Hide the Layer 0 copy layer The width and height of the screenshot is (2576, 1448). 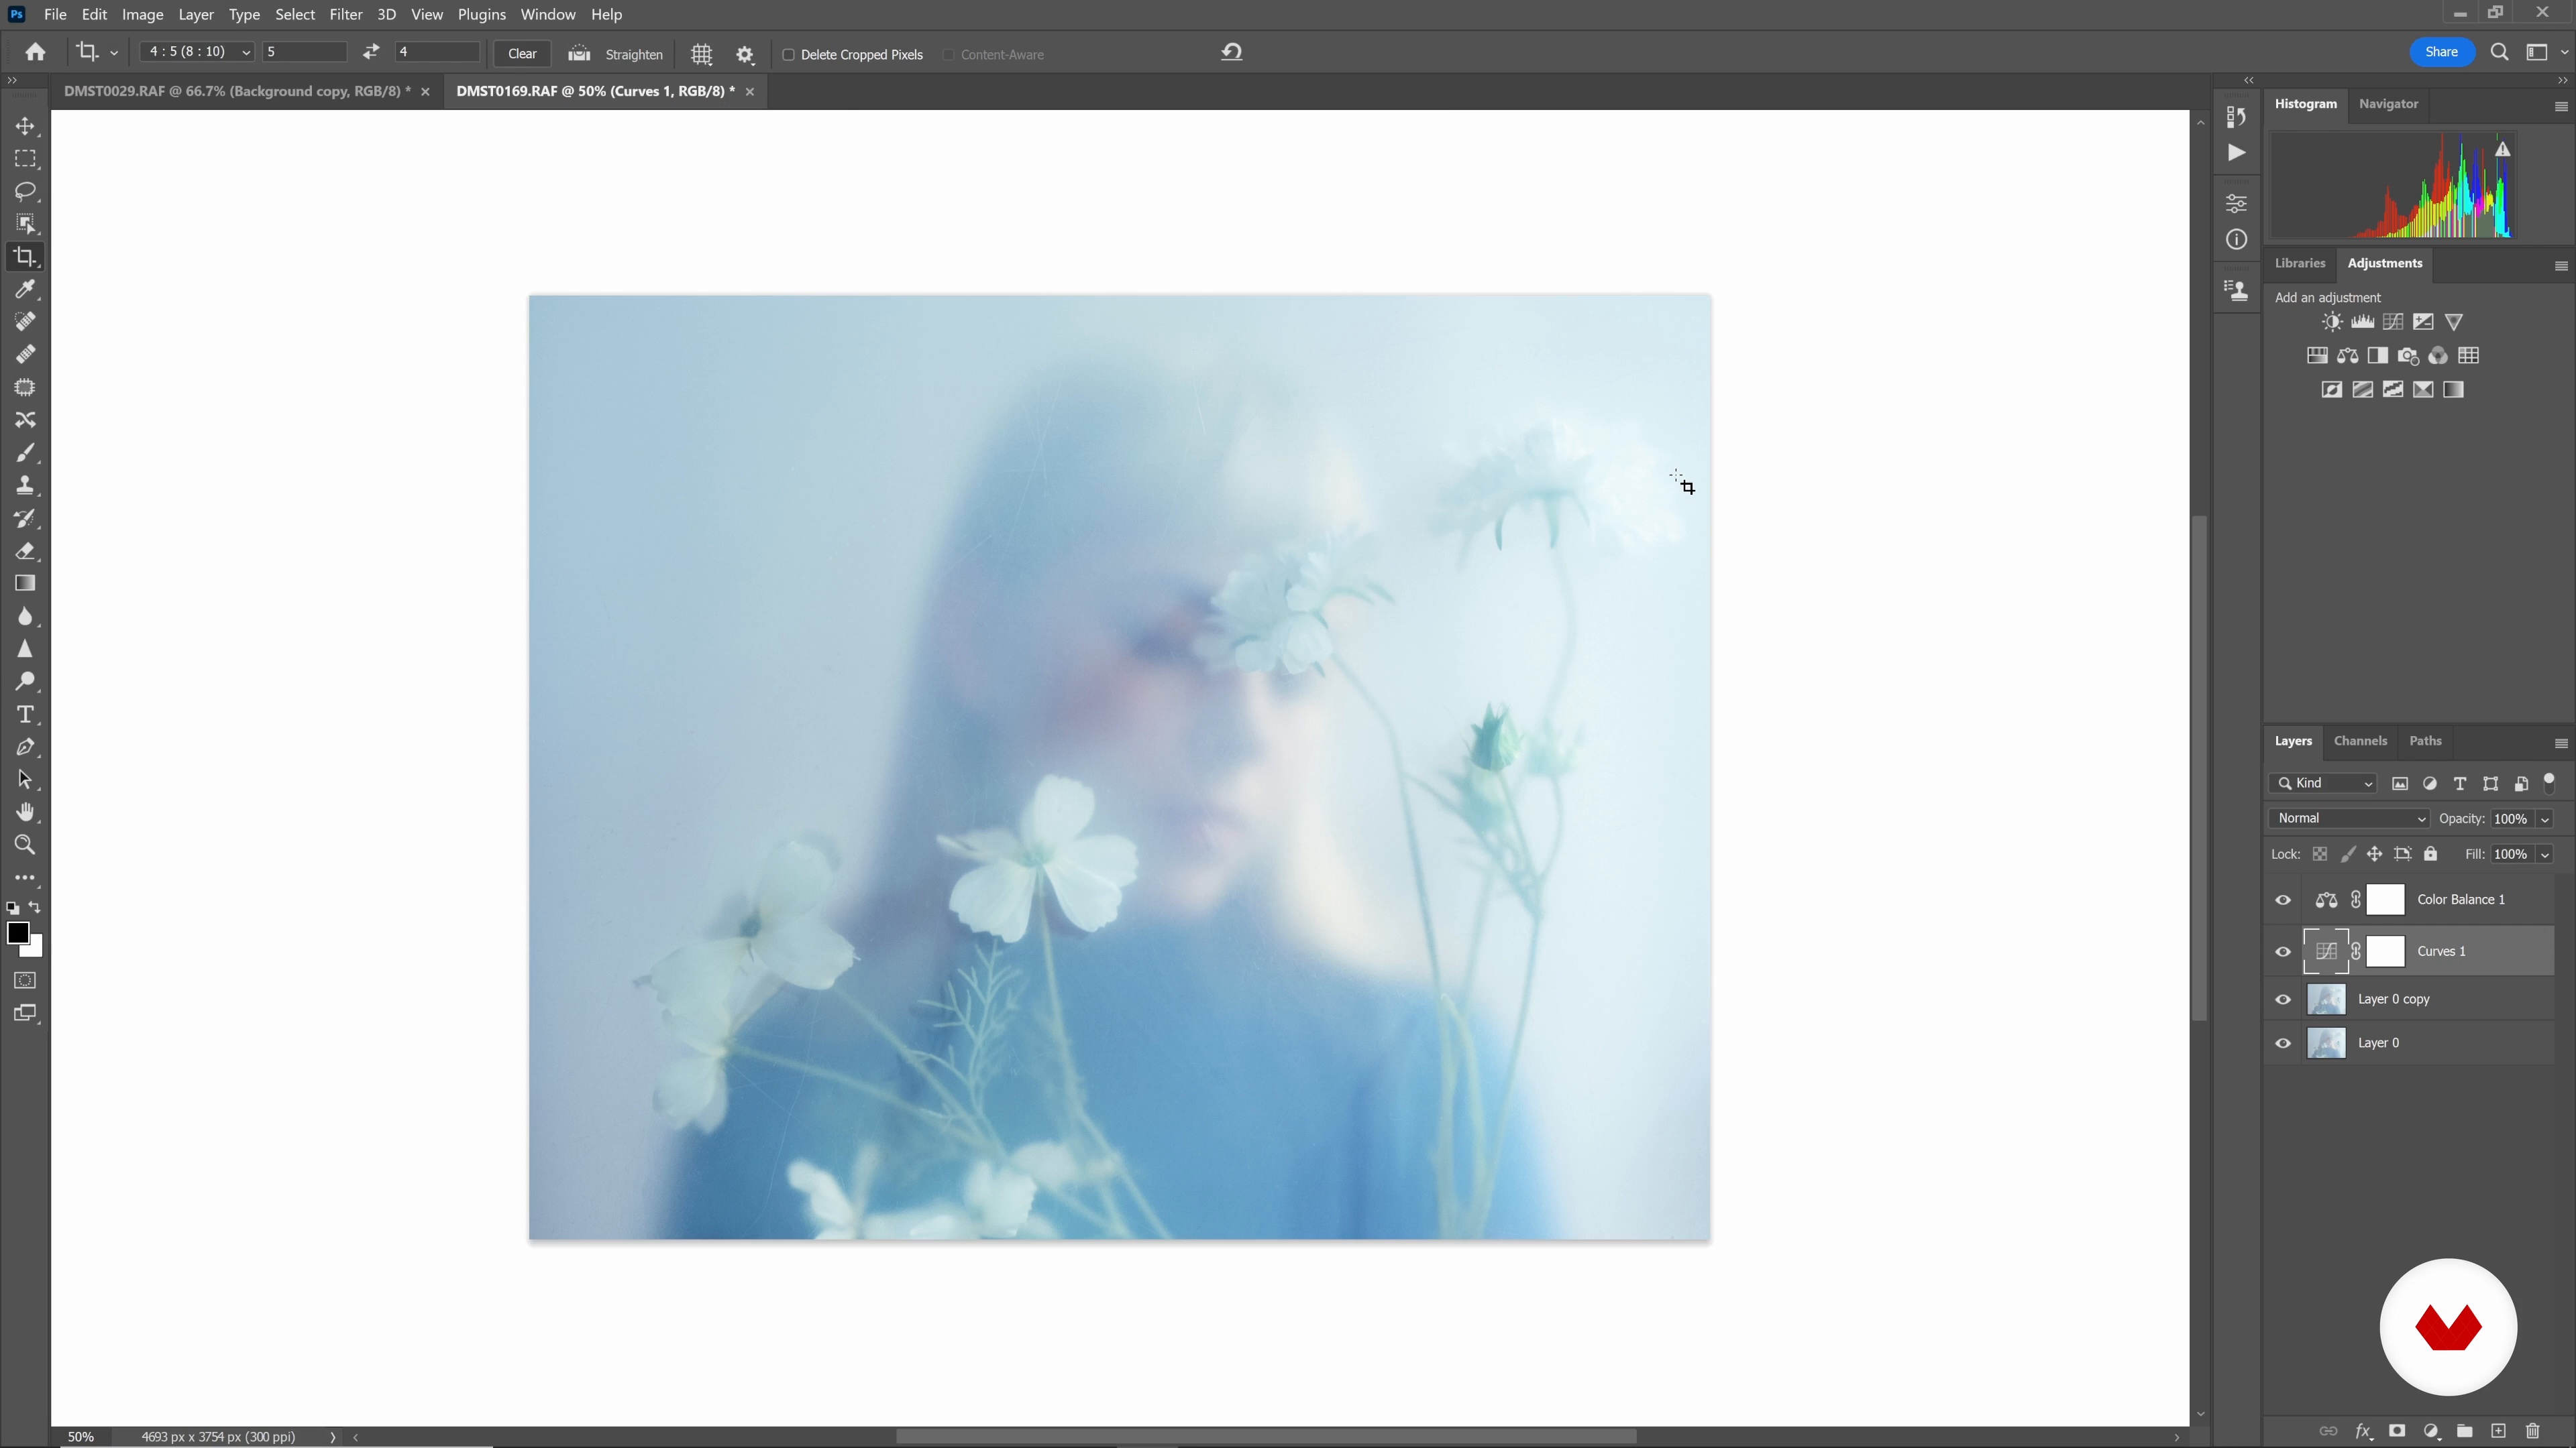[2283, 1000]
